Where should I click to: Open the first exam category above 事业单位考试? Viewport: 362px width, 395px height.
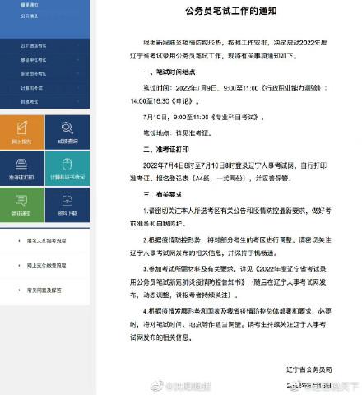[34, 45]
